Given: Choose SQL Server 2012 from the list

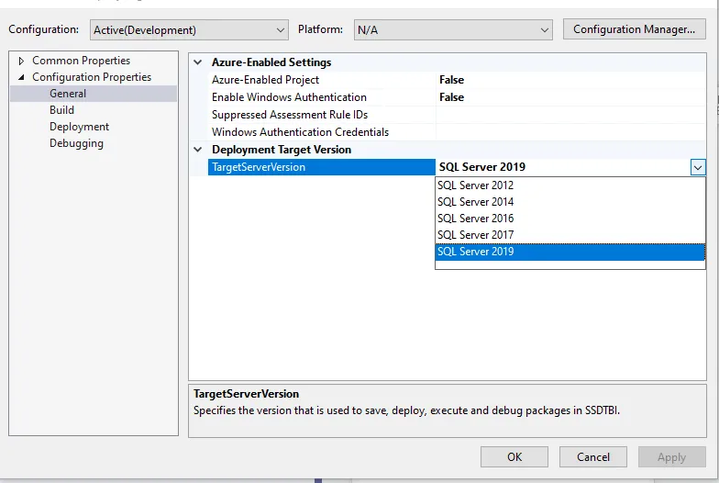Looking at the screenshot, I should click(x=570, y=185).
